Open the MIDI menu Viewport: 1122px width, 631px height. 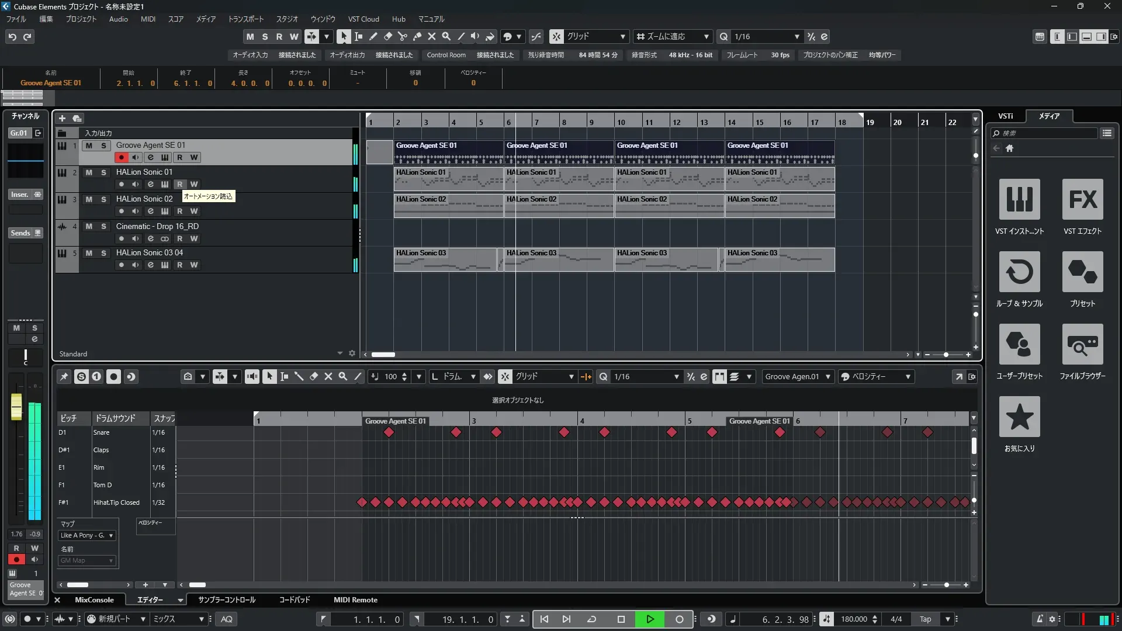tap(148, 19)
